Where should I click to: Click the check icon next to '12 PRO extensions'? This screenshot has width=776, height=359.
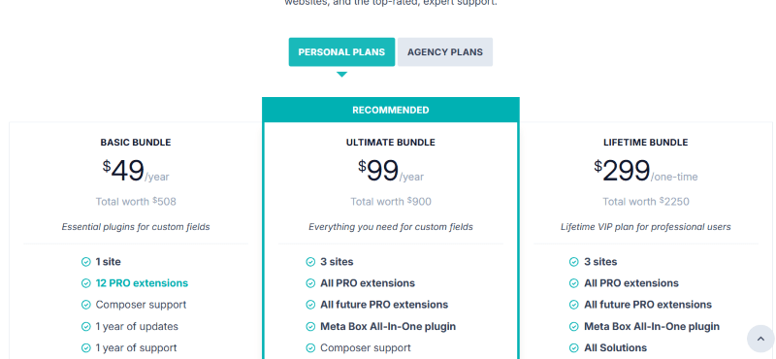click(86, 283)
